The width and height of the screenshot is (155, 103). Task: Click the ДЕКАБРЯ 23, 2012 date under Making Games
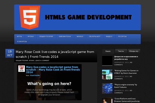click(x=121, y=76)
